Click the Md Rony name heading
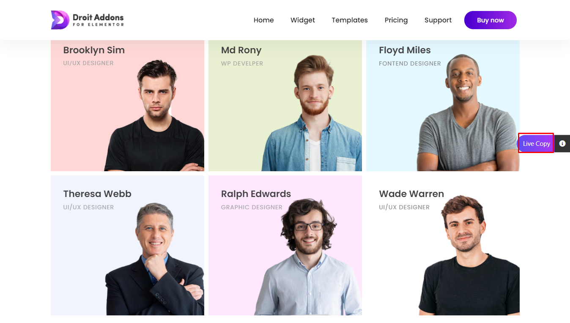 coord(241,50)
